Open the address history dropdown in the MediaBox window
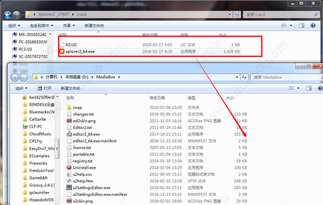Viewport: 323px width, 205px height. 237,77
